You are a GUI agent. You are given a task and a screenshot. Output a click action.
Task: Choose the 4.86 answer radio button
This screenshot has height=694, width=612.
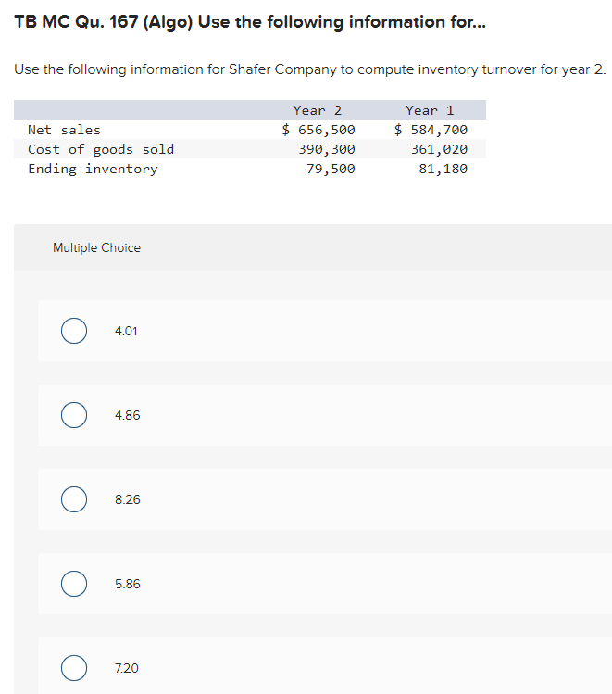[x=74, y=415]
